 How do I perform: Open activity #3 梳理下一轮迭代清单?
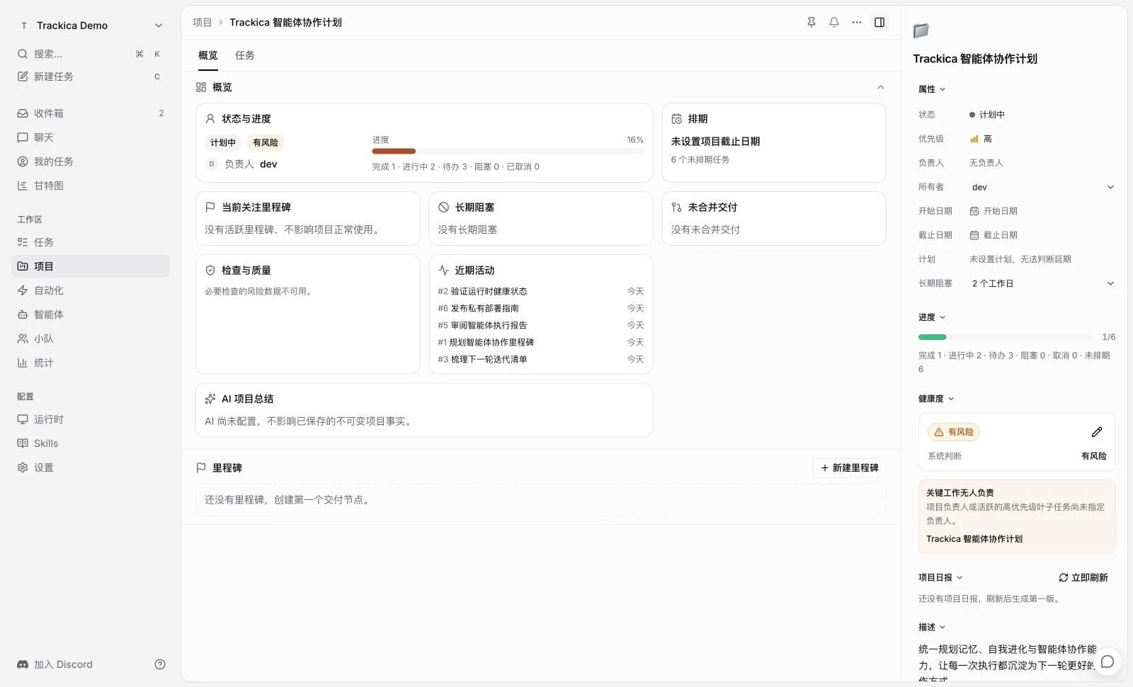541,359
